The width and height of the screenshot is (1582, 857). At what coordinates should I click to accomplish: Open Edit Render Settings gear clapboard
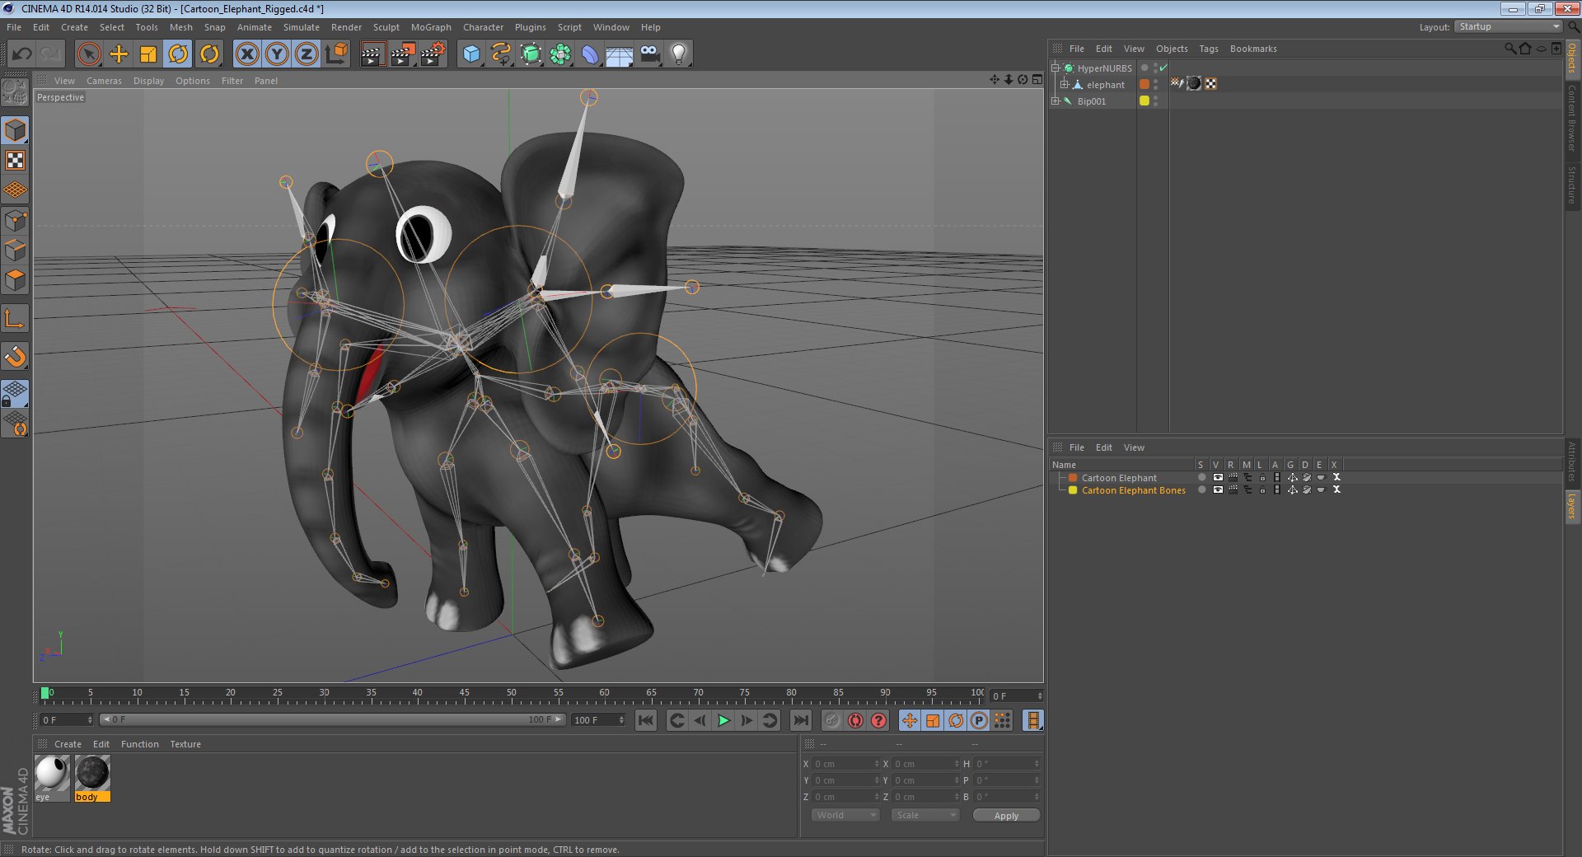coord(433,54)
